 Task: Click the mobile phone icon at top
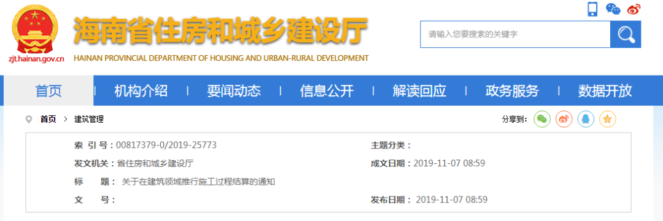coord(593,9)
